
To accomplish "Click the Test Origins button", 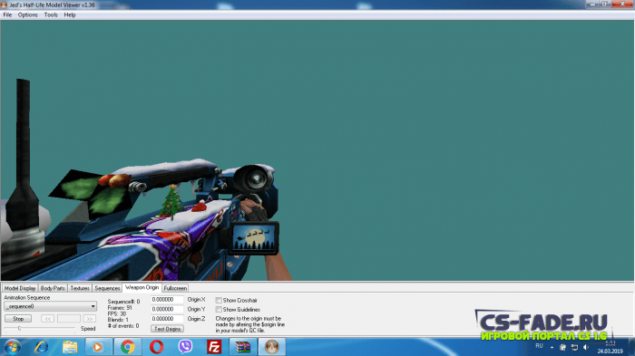I will tap(167, 329).
